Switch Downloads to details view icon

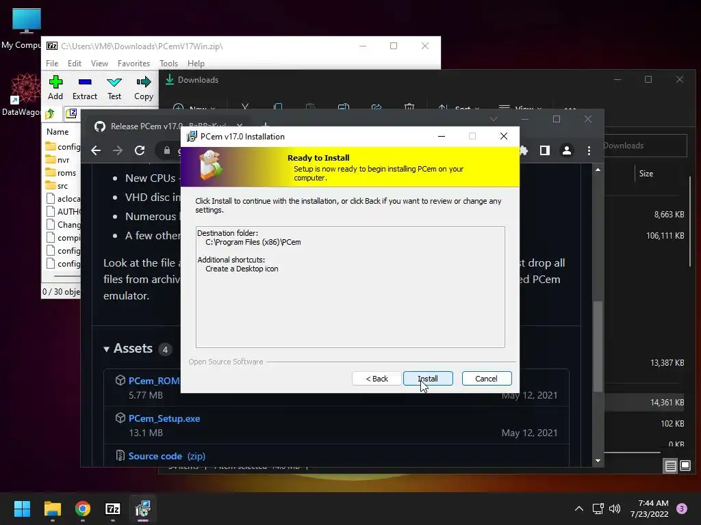(x=670, y=466)
